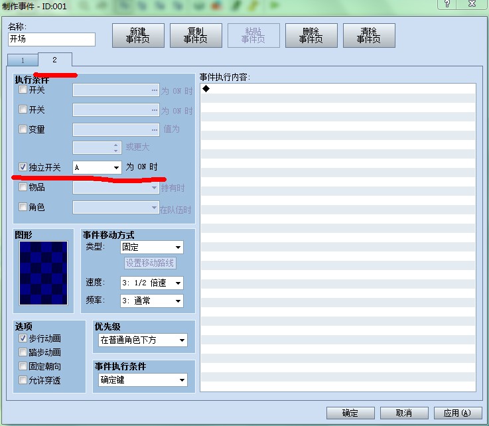Click the 新建事件页 button
This screenshot has height=426, width=489.
pyautogui.click(x=138, y=36)
